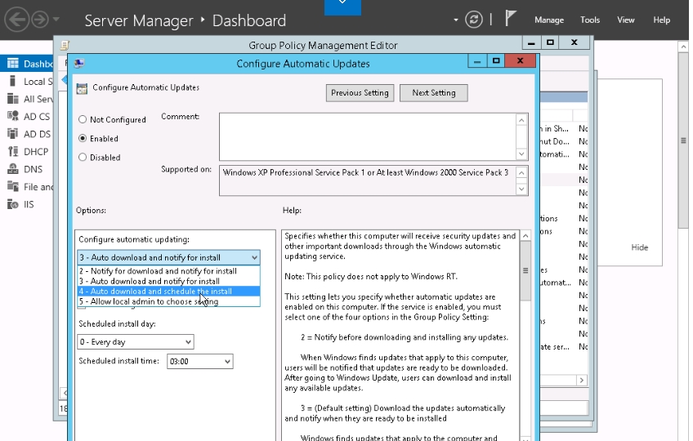693x441 pixels.
Task: Click the editor horizontal scroll right arrow
Action: click(x=582, y=380)
